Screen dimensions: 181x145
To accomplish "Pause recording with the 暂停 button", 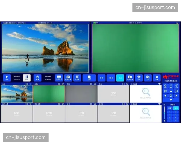I will click(x=27, y=78).
